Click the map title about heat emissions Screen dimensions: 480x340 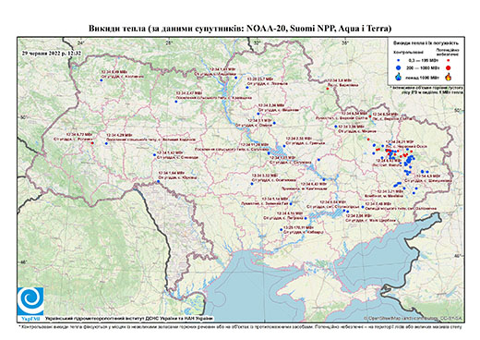click(x=240, y=29)
